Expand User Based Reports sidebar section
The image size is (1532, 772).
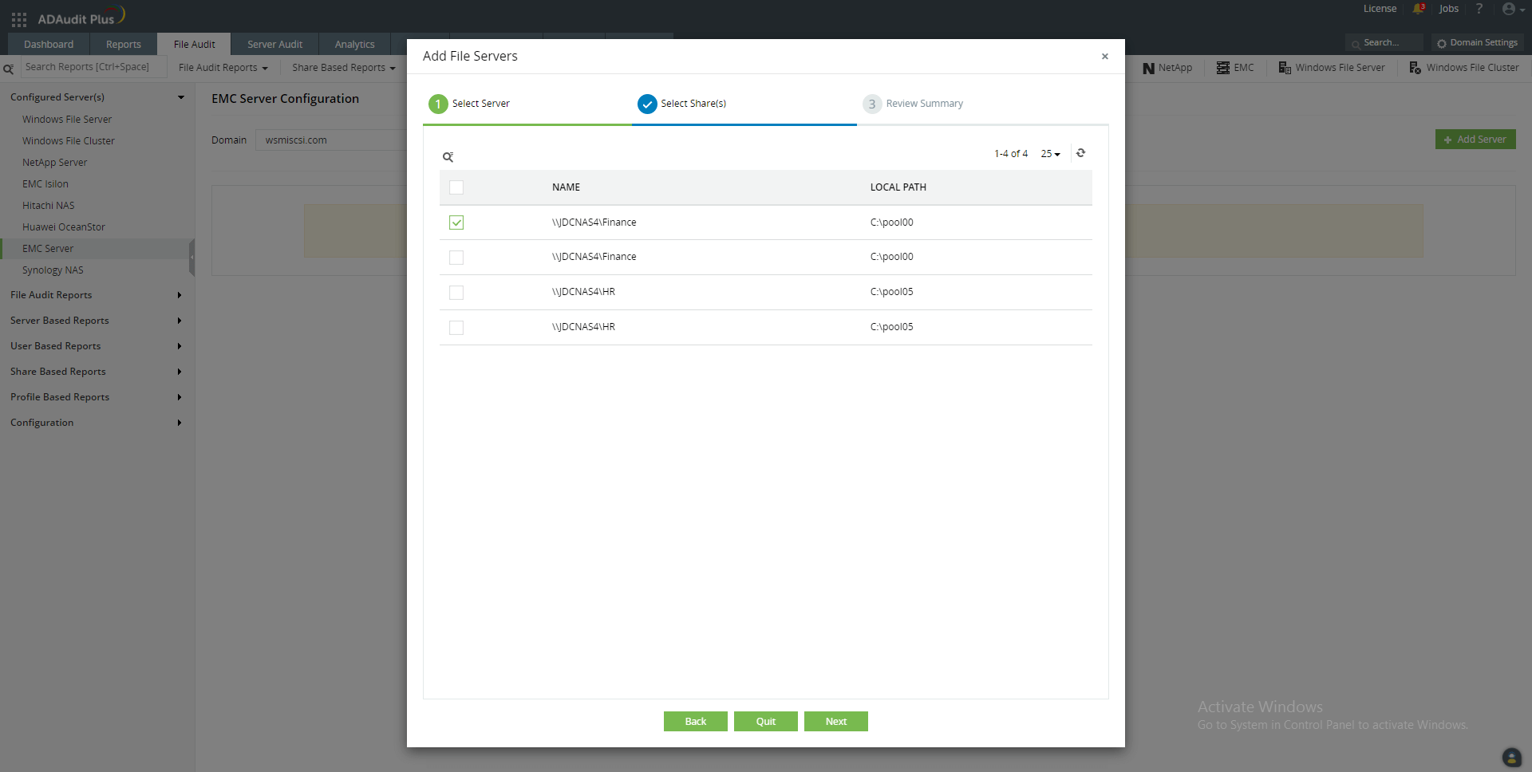coord(96,346)
